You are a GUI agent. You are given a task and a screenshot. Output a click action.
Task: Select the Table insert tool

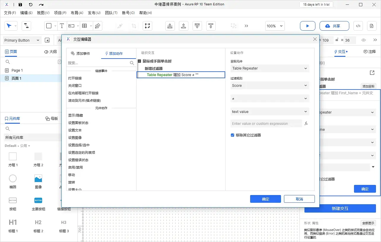85,26
